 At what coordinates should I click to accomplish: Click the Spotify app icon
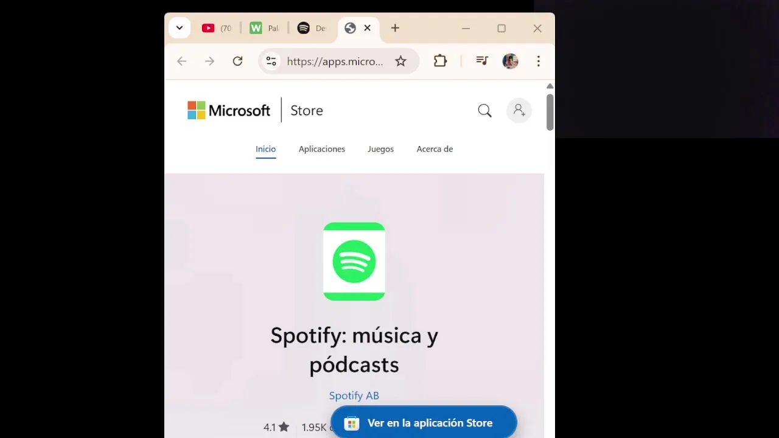pyautogui.click(x=354, y=262)
